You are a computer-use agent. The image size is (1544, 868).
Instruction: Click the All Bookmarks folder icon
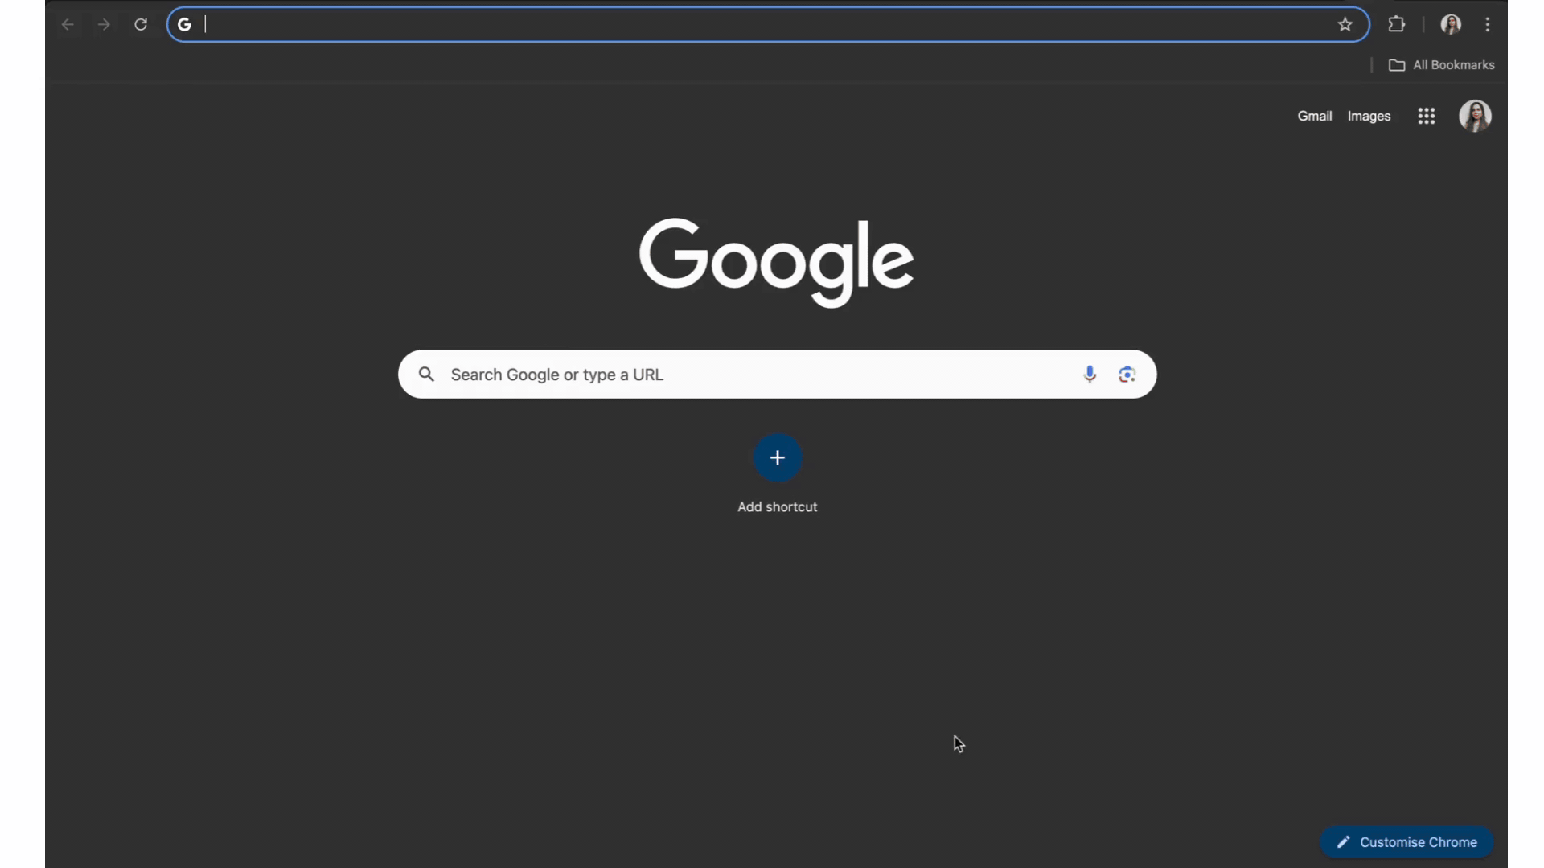click(x=1397, y=64)
